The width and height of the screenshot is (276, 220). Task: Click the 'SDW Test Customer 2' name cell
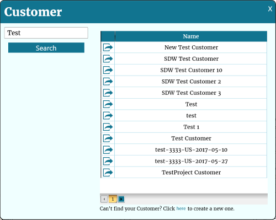coord(191,82)
